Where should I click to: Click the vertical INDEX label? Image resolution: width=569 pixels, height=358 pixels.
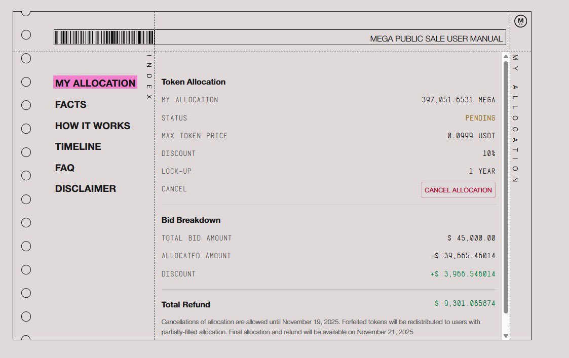pyautogui.click(x=149, y=76)
